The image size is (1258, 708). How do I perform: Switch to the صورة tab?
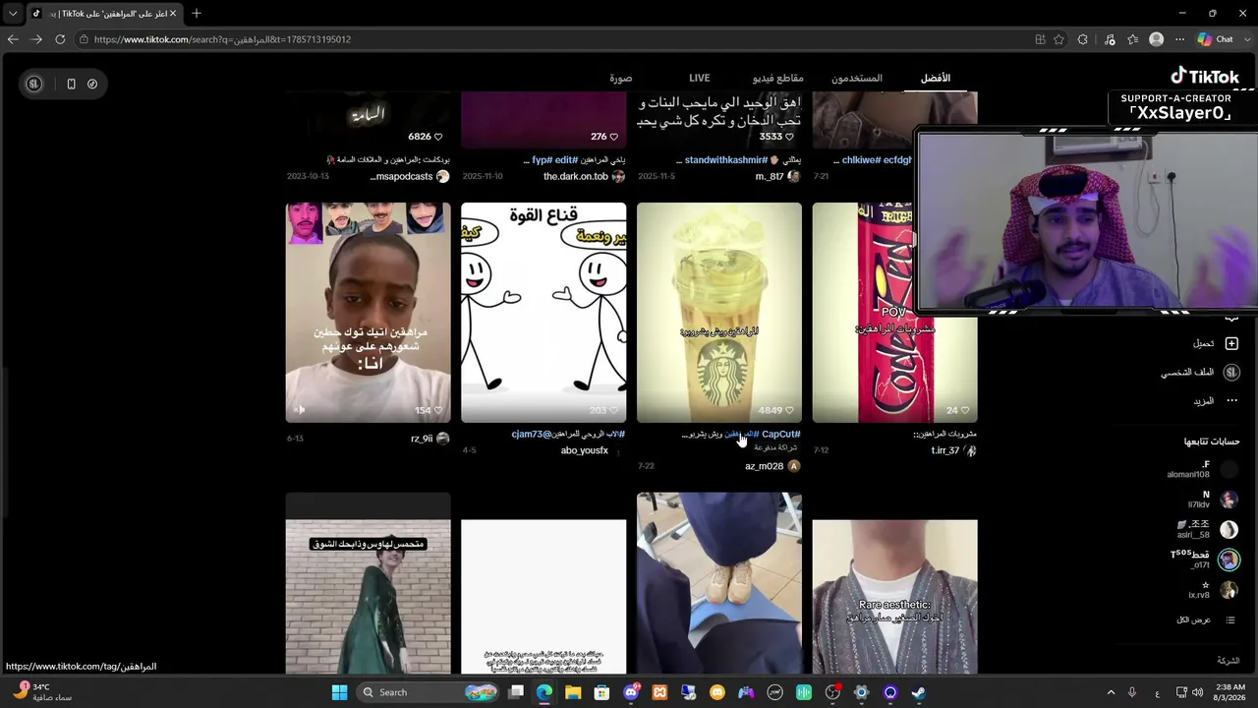(x=621, y=78)
